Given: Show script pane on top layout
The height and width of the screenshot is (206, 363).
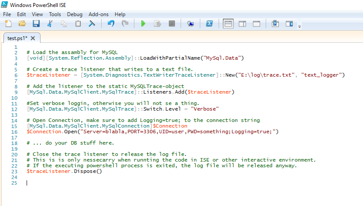Looking at the screenshot, I should [x=228, y=24].
